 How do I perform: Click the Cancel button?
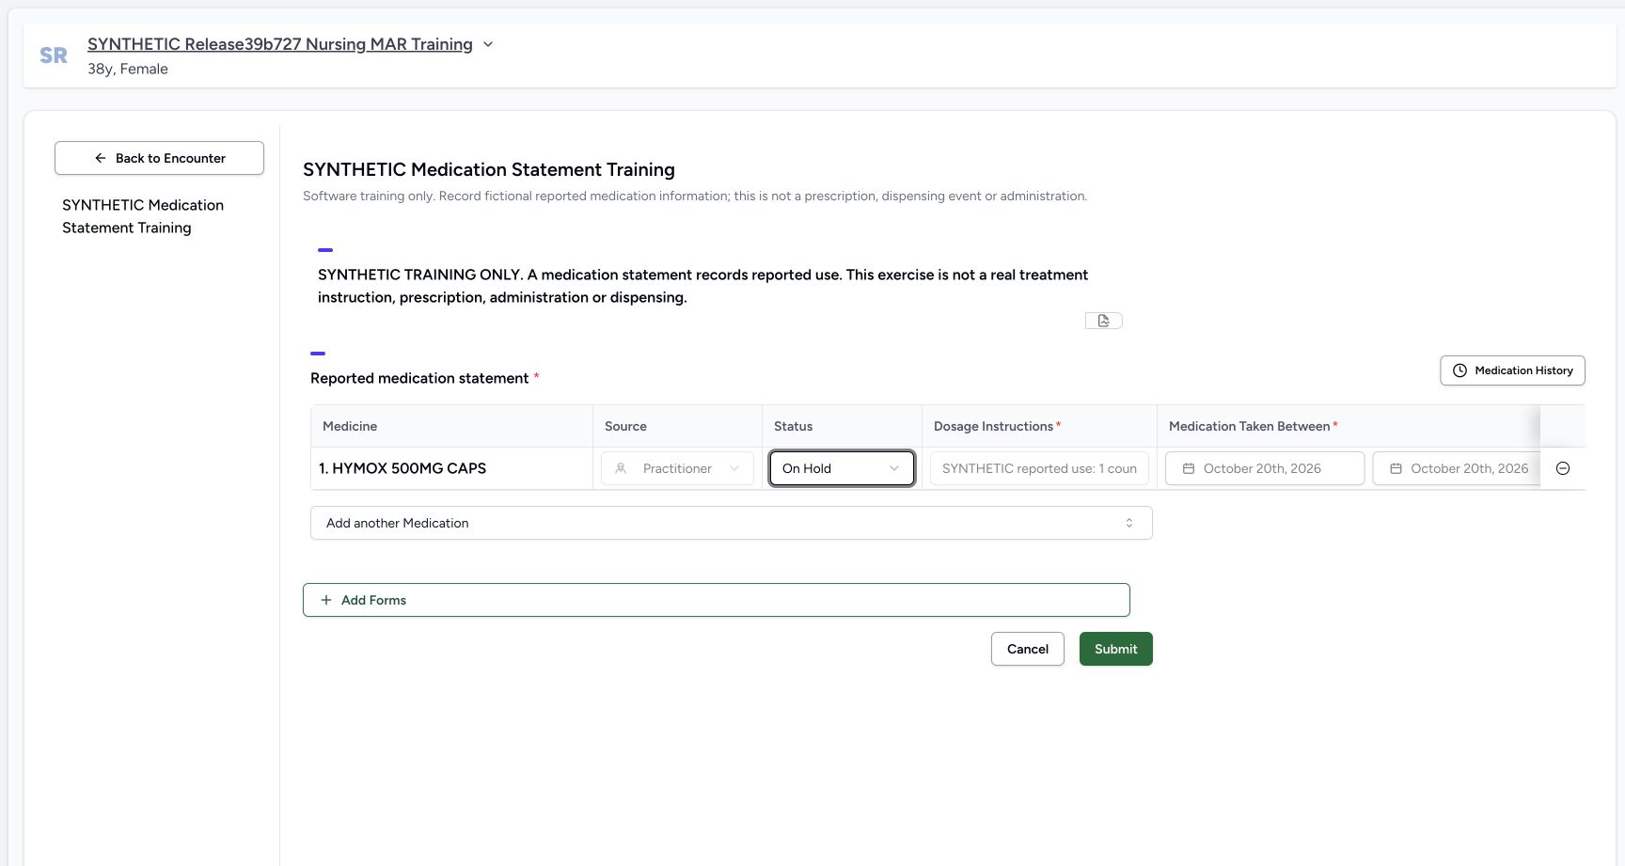click(1027, 649)
